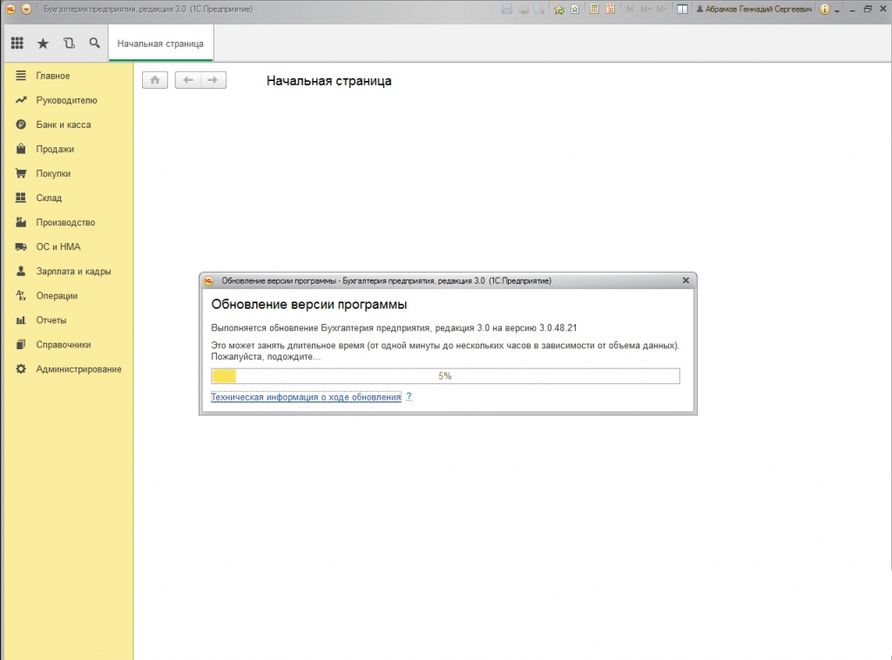Click the text mentioning version 3.0.48.21
This screenshot has width=892, height=660.
coord(394,328)
